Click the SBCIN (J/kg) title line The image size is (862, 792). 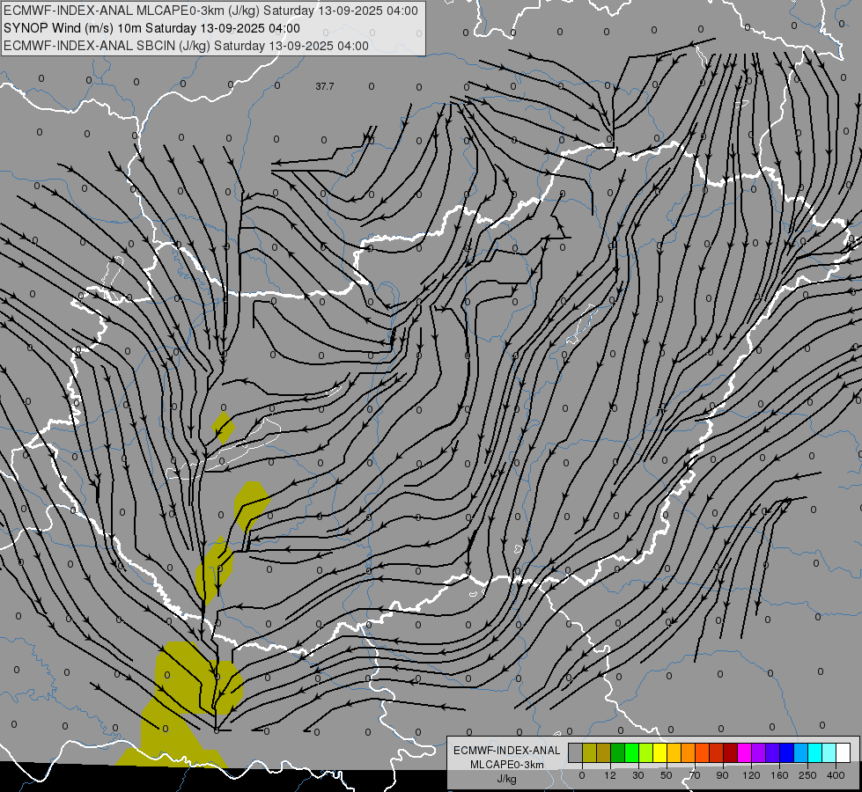point(186,46)
